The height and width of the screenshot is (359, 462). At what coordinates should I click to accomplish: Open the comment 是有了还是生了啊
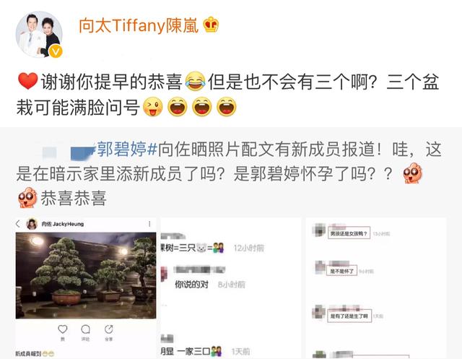[x=349, y=316]
